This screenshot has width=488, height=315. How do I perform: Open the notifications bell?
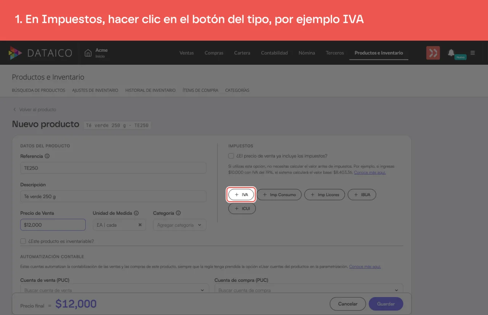[x=451, y=53]
